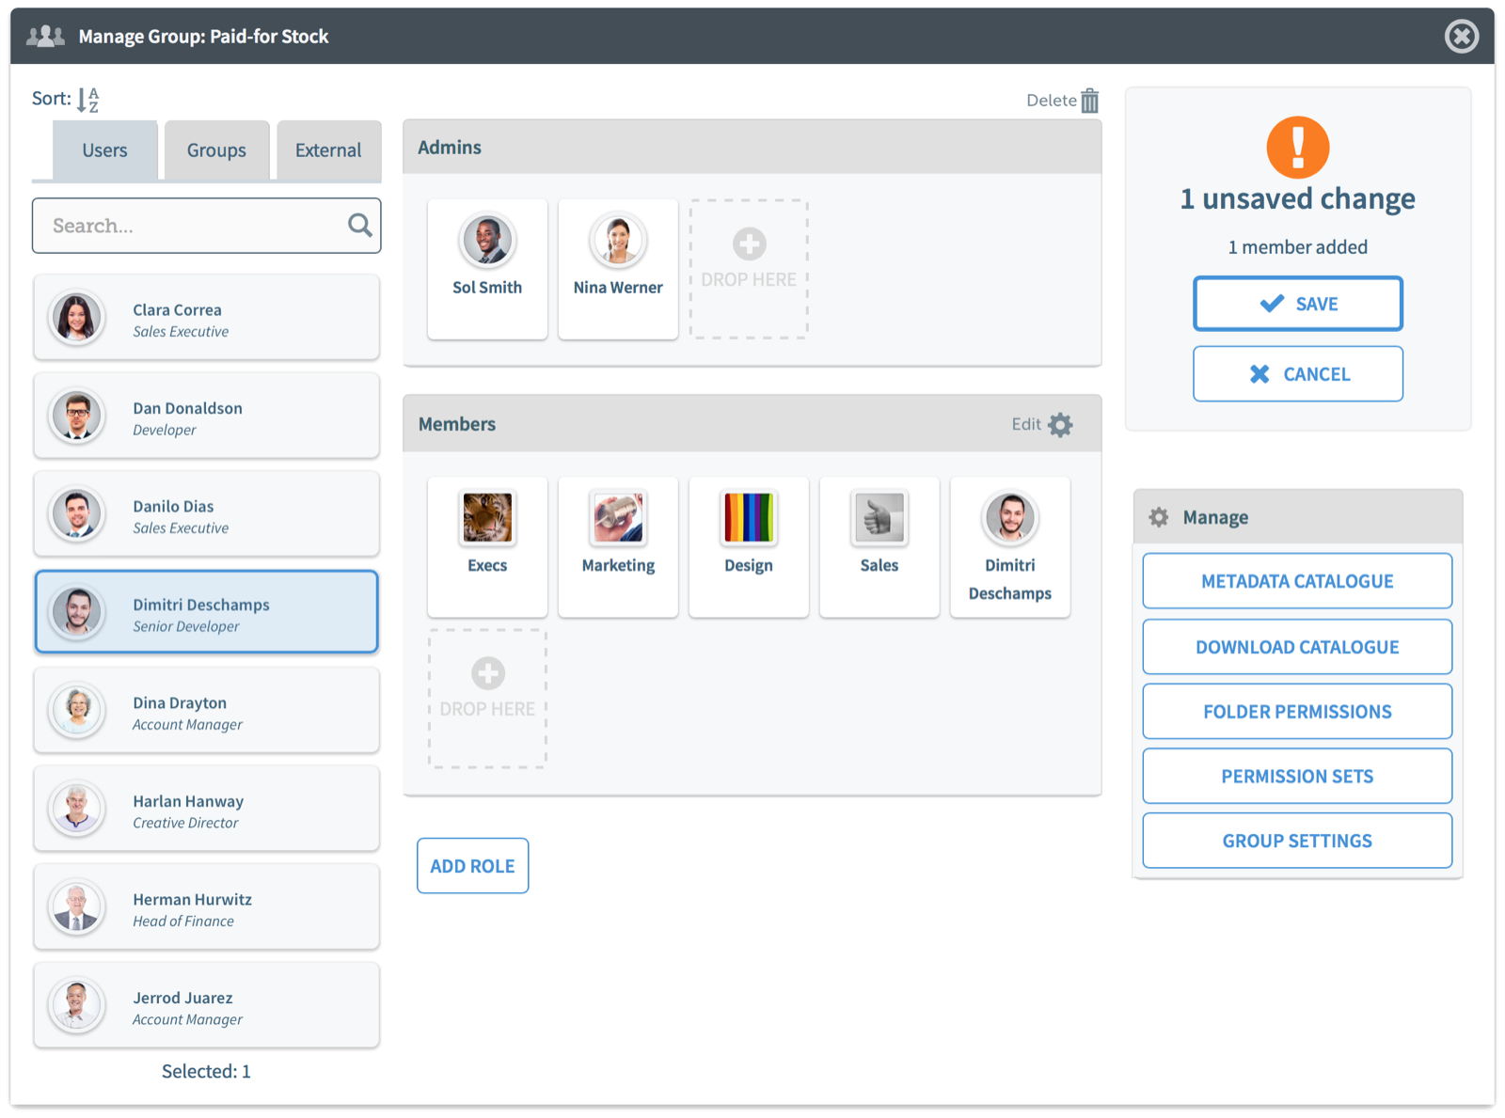This screenshot has width=1505, height=1118.
Task: Close the Manage Group dialog
Action: (x=1461, y=37)
